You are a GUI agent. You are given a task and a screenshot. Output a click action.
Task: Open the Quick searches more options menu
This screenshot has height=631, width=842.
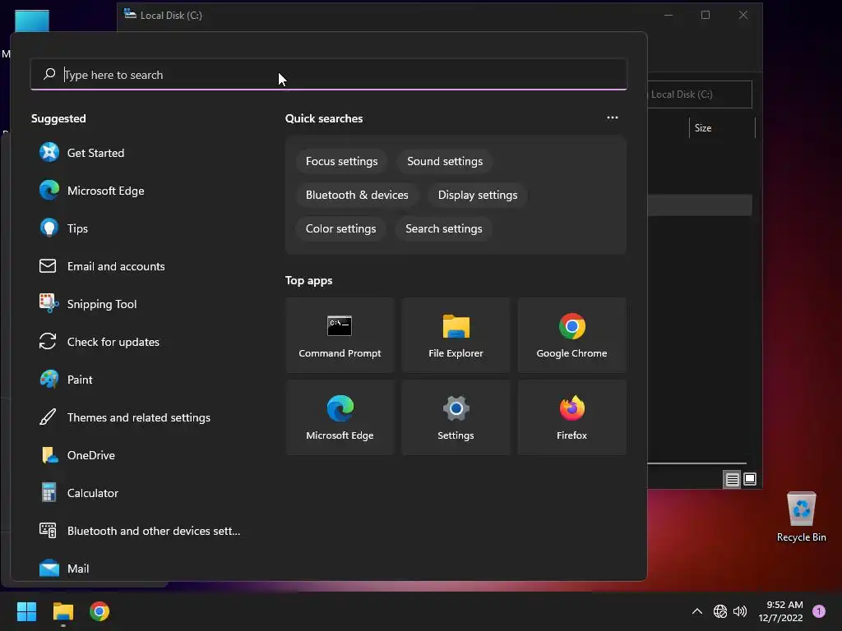click(612, 117)
